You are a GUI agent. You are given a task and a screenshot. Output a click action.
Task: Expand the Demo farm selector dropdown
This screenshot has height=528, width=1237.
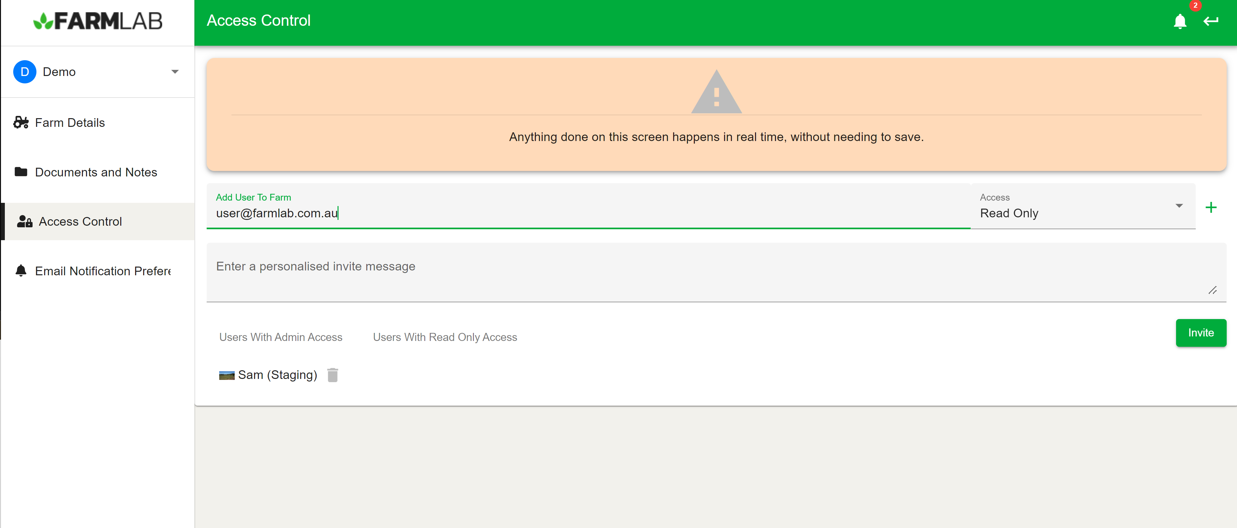tap(175, 72)
